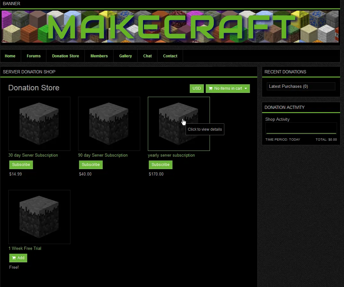The width and height of the screenshot is (344, 287).
Task: Click the Shop Activity input field
Action: tap(301, 128)
